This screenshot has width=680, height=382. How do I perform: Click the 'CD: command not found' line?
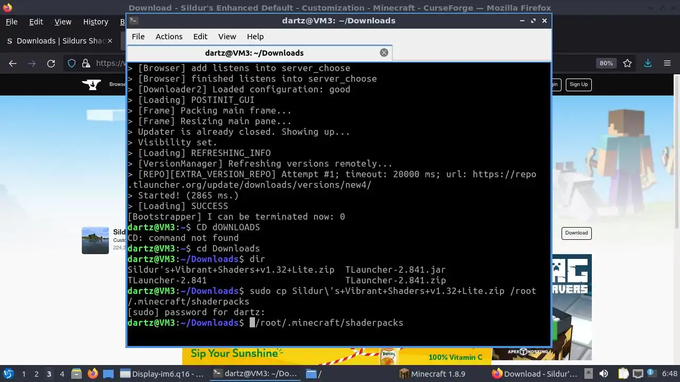183,238
